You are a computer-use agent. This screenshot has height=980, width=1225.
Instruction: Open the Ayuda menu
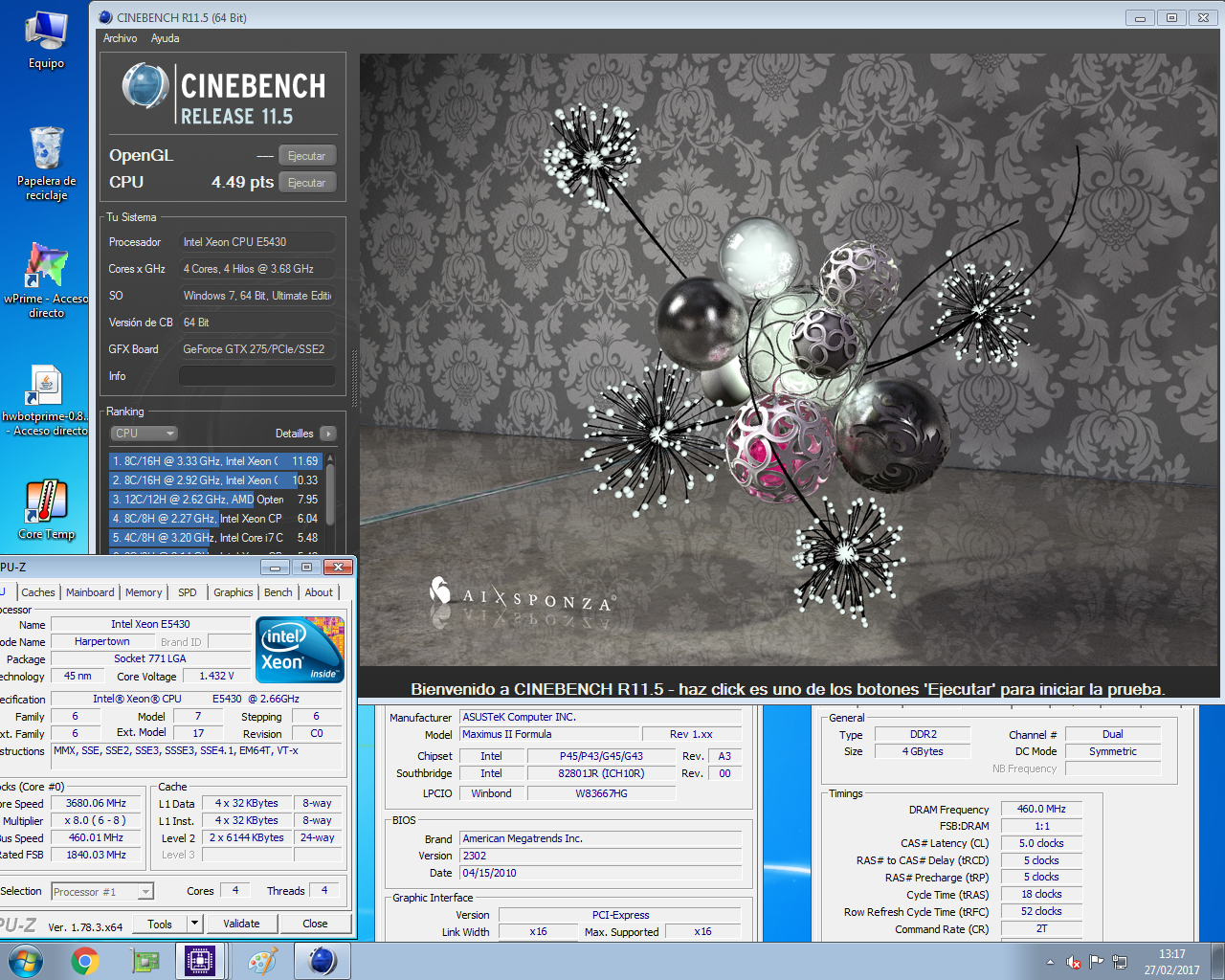pos(165,38)
